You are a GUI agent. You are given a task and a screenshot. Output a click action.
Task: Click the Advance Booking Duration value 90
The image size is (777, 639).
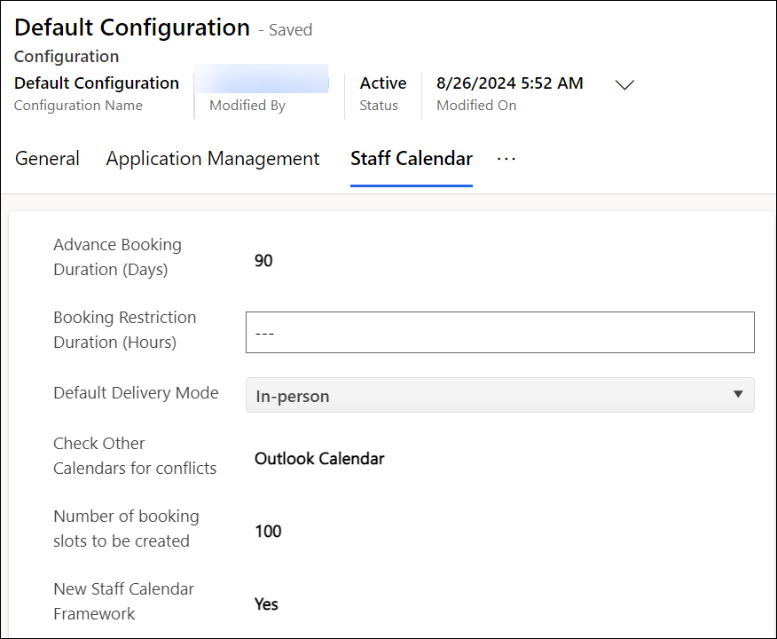pyautogui.click(x=263, y=261)
